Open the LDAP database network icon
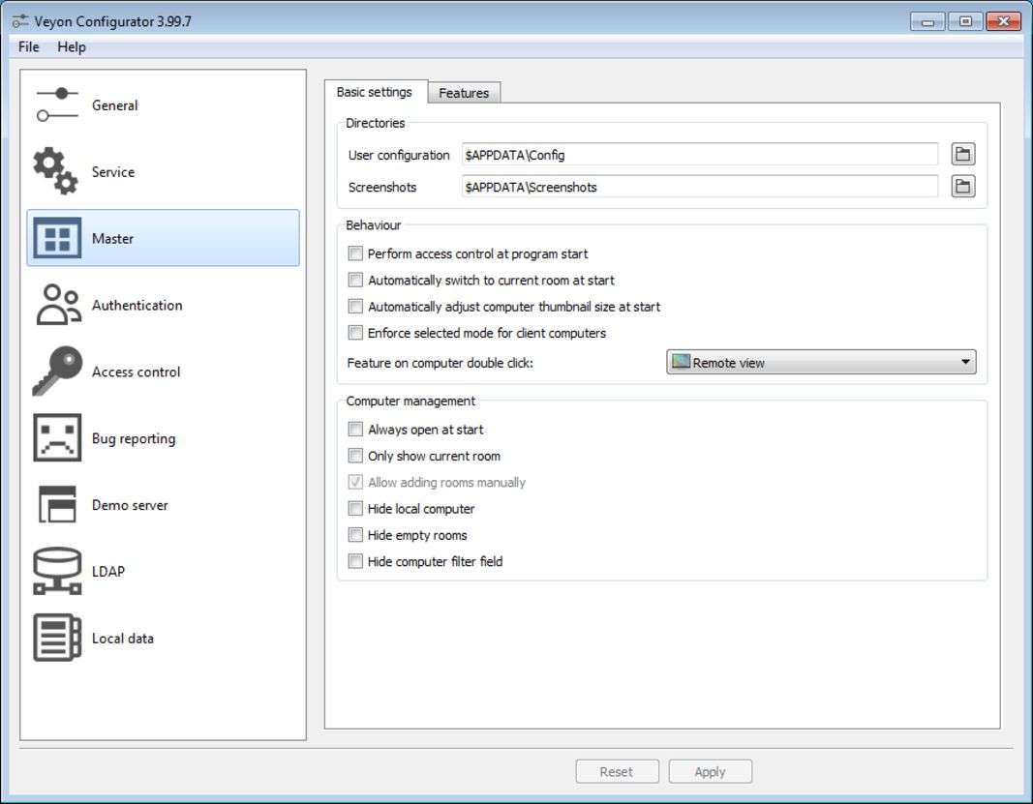 [x=57, y=571]
